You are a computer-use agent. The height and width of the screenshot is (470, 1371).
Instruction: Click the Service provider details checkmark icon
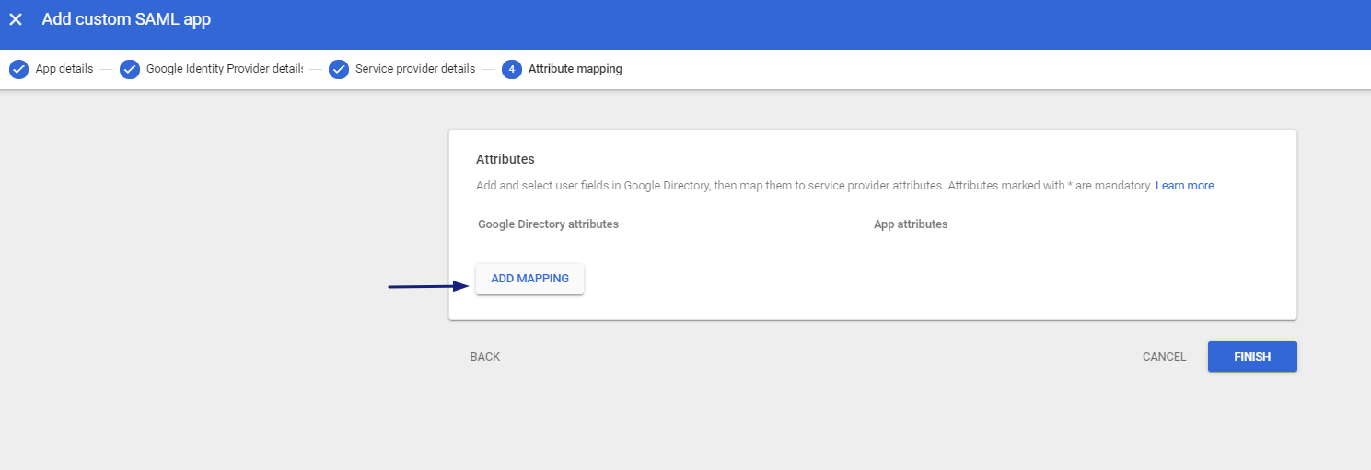coord(339,69)
